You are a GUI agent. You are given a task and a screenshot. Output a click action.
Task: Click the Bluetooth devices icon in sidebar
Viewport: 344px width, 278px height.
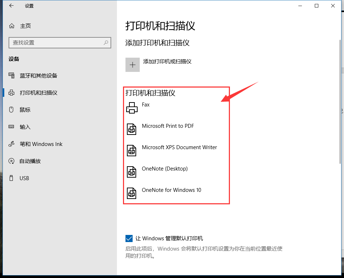pos(11,75)
